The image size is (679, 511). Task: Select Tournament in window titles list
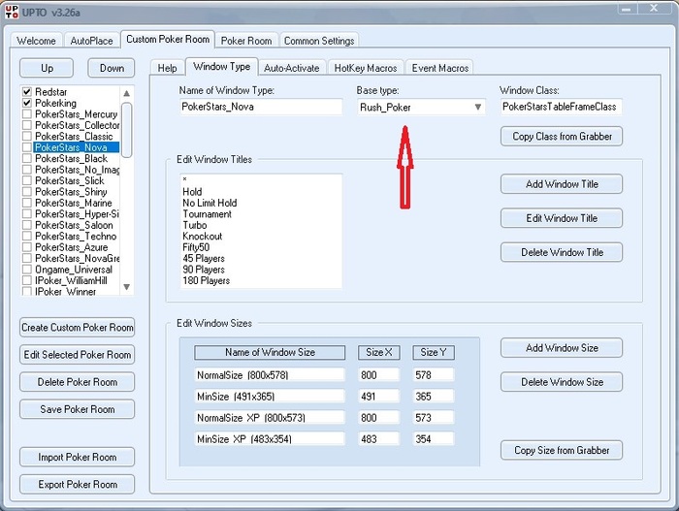207,214
